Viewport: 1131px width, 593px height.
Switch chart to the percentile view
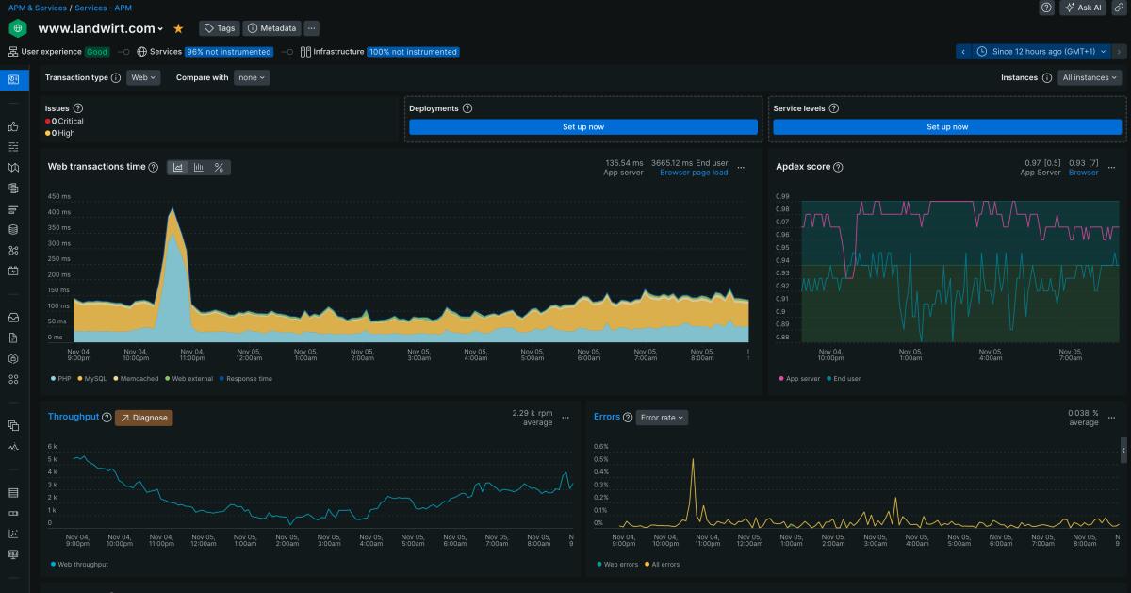pyautogui.click(x=220, y=168)
